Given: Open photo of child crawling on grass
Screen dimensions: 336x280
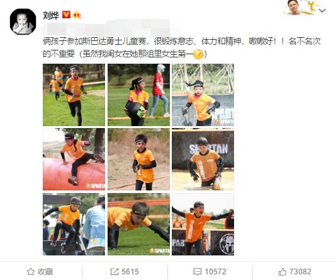Looking at the screenshot, I should click(138, 224).
